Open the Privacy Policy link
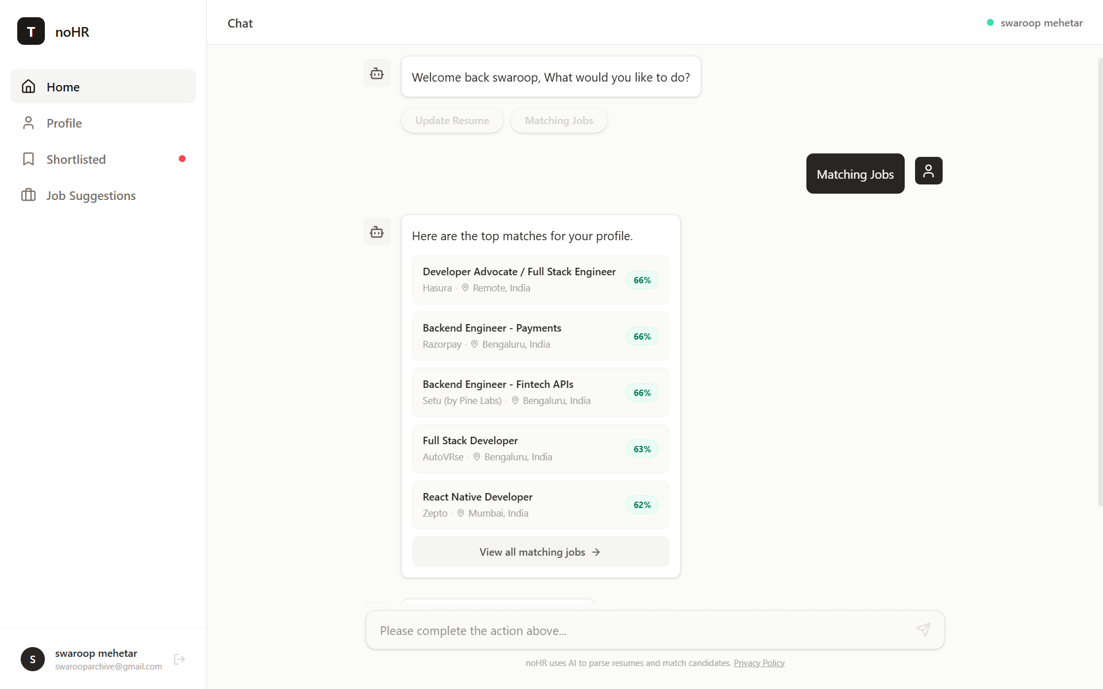This screenshot has width=1103, height=689. (x=759, y=662)
